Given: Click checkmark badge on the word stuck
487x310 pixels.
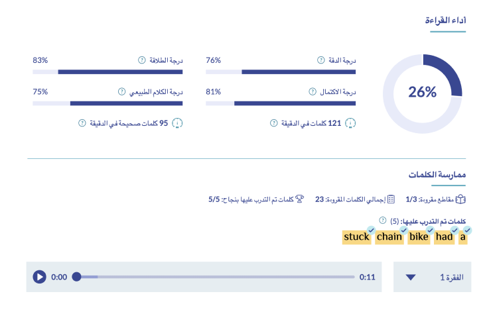Looking at the screenshot, I should point(371,230).
